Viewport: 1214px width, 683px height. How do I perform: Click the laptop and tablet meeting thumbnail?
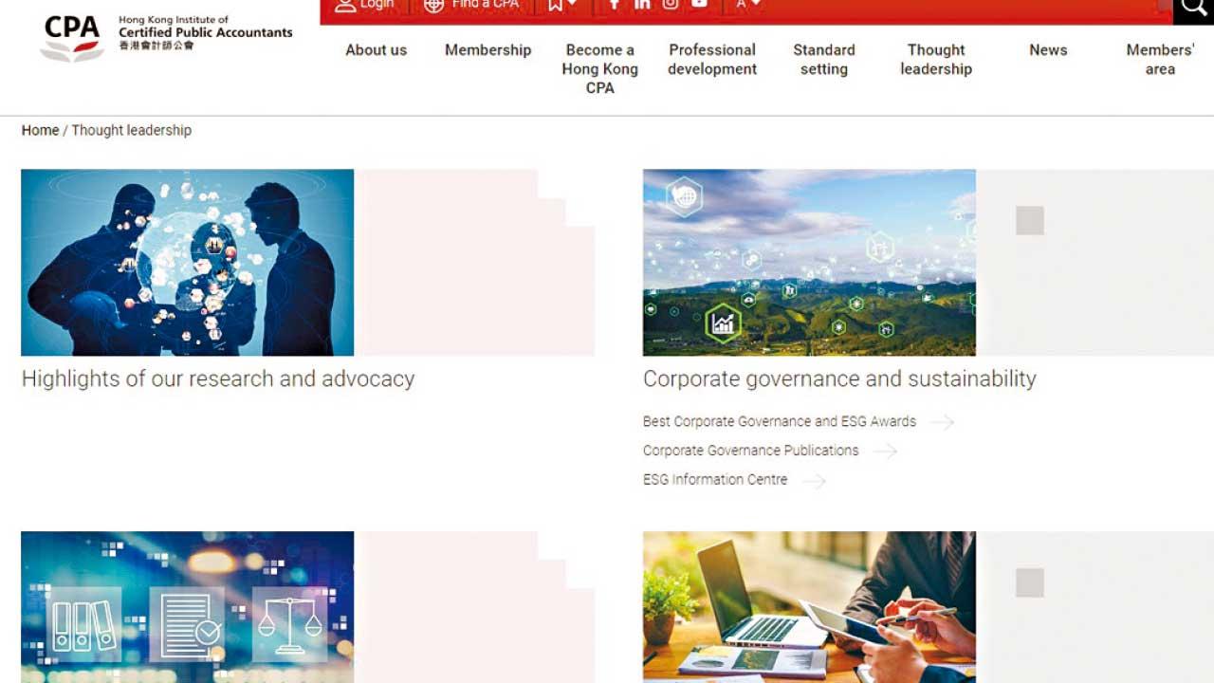(x=809, y=607)
